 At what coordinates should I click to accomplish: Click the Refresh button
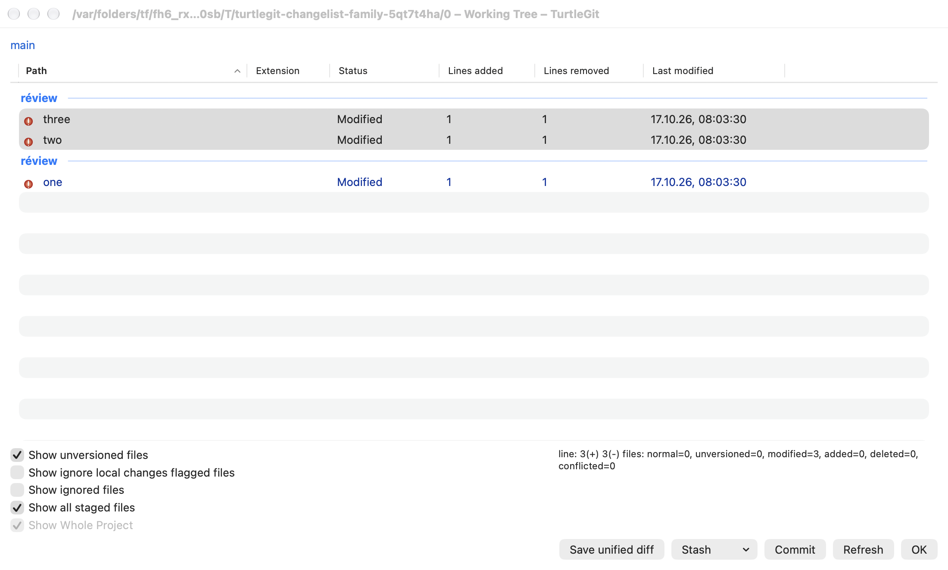tap(863, 550)
